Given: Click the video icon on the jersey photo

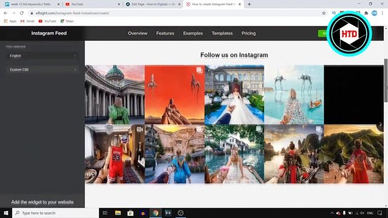Looking at the screenshot, I should point(139,129).
